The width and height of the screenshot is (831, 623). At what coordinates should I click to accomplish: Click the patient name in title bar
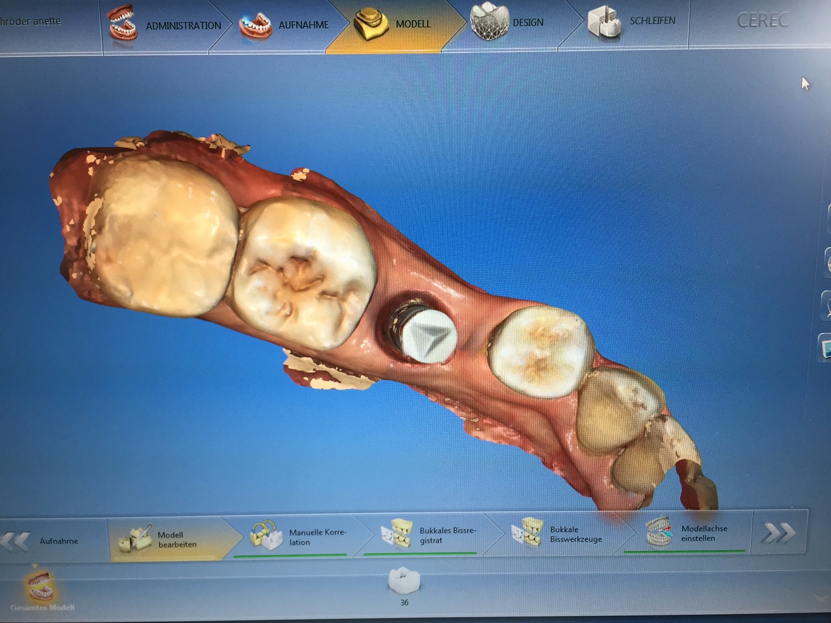[x=31, y=21]
